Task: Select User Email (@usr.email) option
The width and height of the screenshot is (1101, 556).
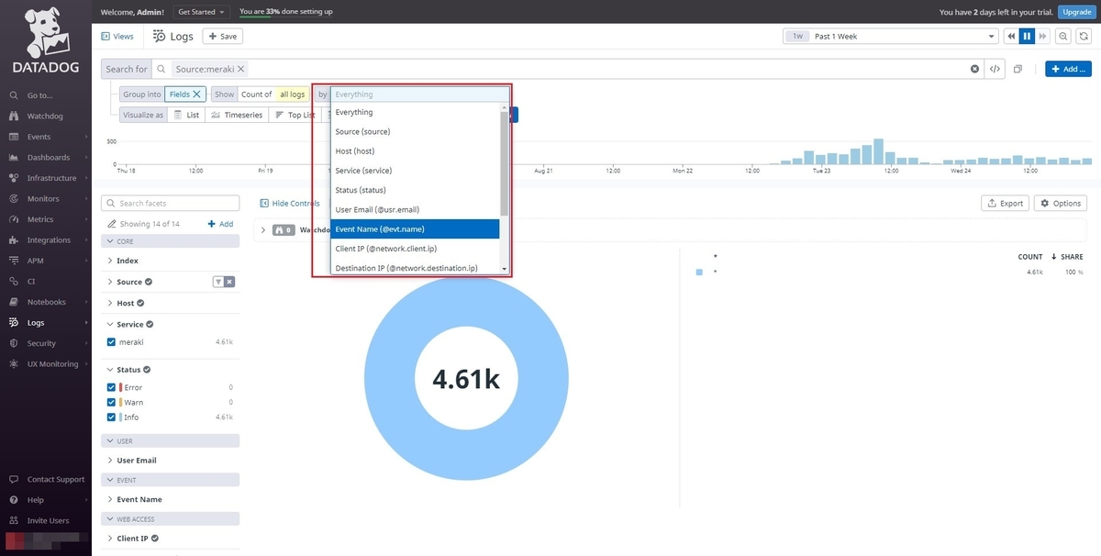Action: pyautogui.click(x=415, y=210)
